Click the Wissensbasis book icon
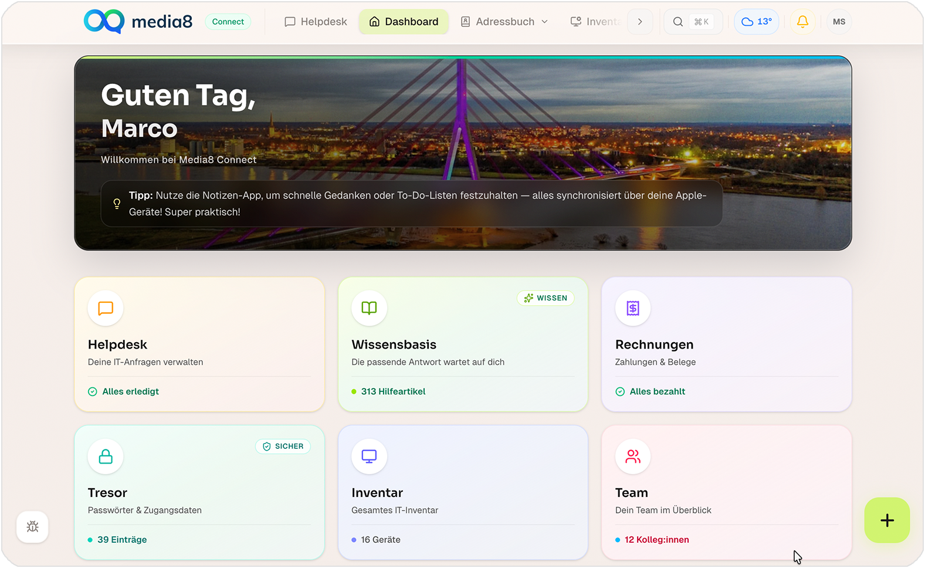The width and height of the screenshot is (925, 568). point(369,308)
